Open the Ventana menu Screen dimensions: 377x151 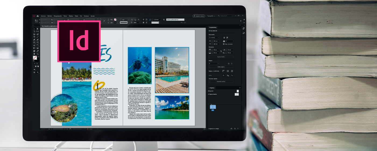(x=86, y=16)
